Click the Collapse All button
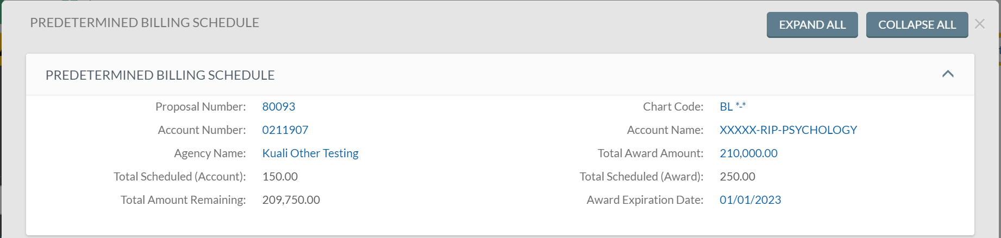This screenshot has height=238, width=1001. [x=917, y=25]
